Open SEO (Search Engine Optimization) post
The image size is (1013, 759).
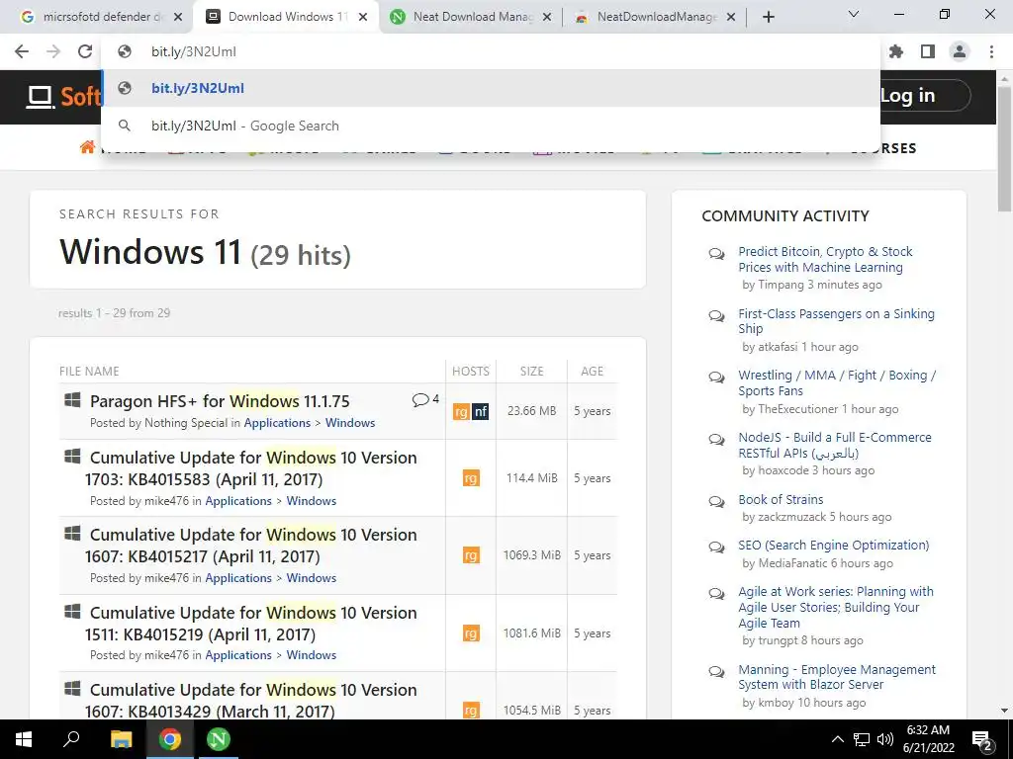(x=833, y=546)
